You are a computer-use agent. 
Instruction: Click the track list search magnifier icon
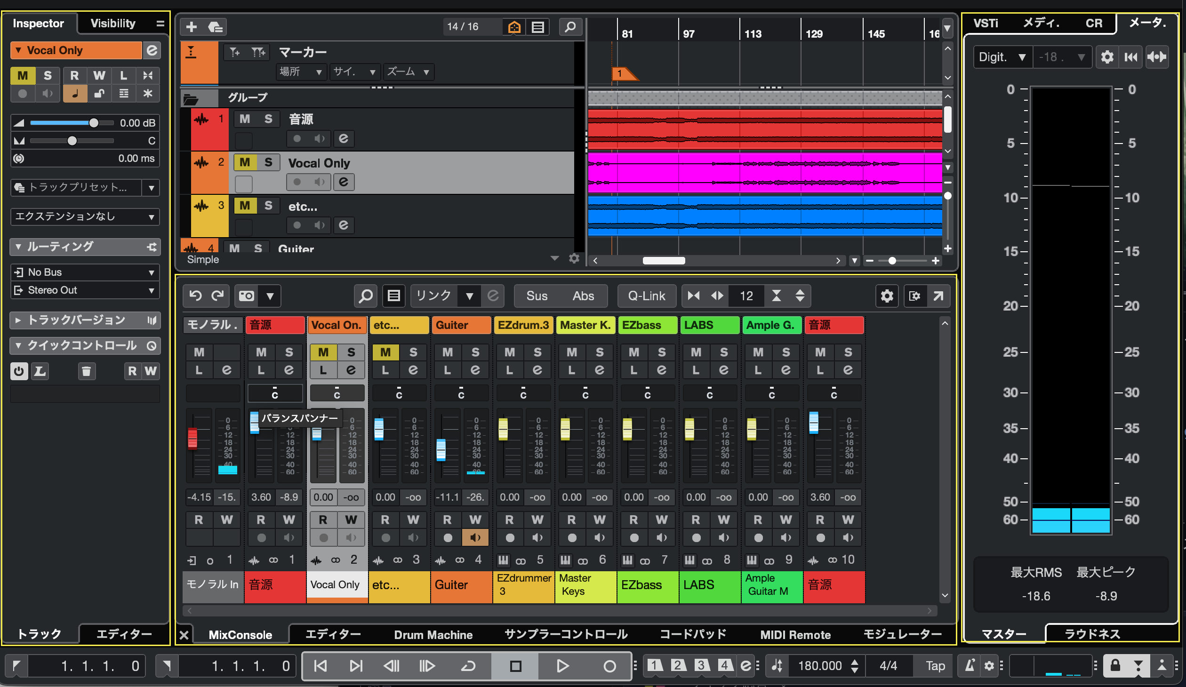click(570, 27)
